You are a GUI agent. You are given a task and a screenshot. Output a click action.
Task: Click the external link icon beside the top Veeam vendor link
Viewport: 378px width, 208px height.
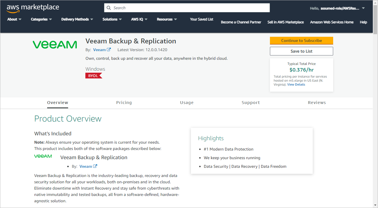click(109, 50)
